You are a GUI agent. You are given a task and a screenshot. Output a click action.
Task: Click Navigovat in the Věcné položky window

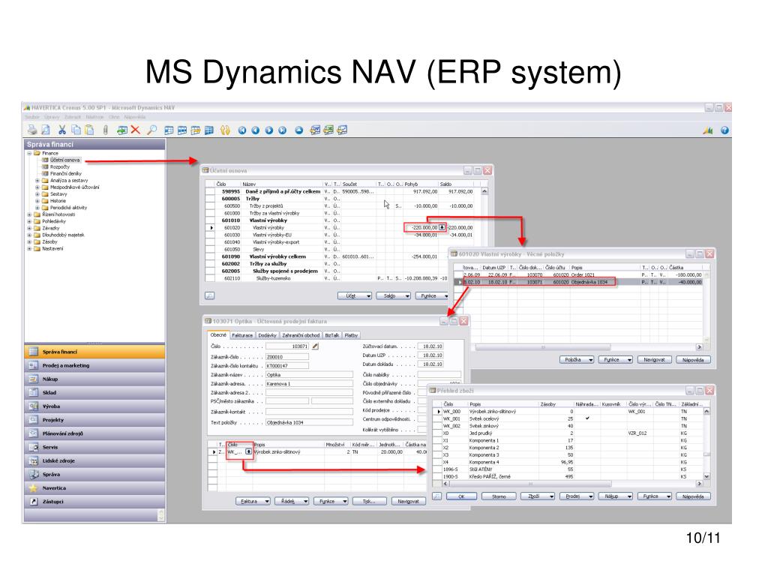point(654,359)
